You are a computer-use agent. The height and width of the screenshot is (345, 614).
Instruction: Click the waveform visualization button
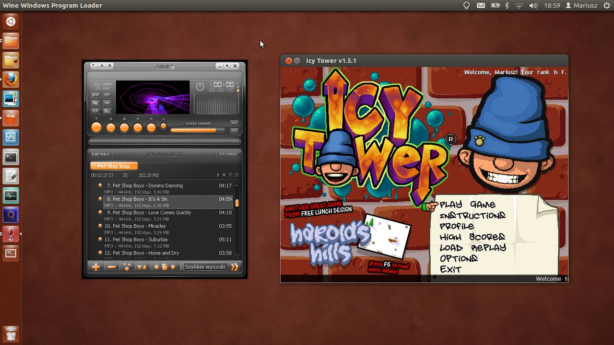[x=107, y=103]
